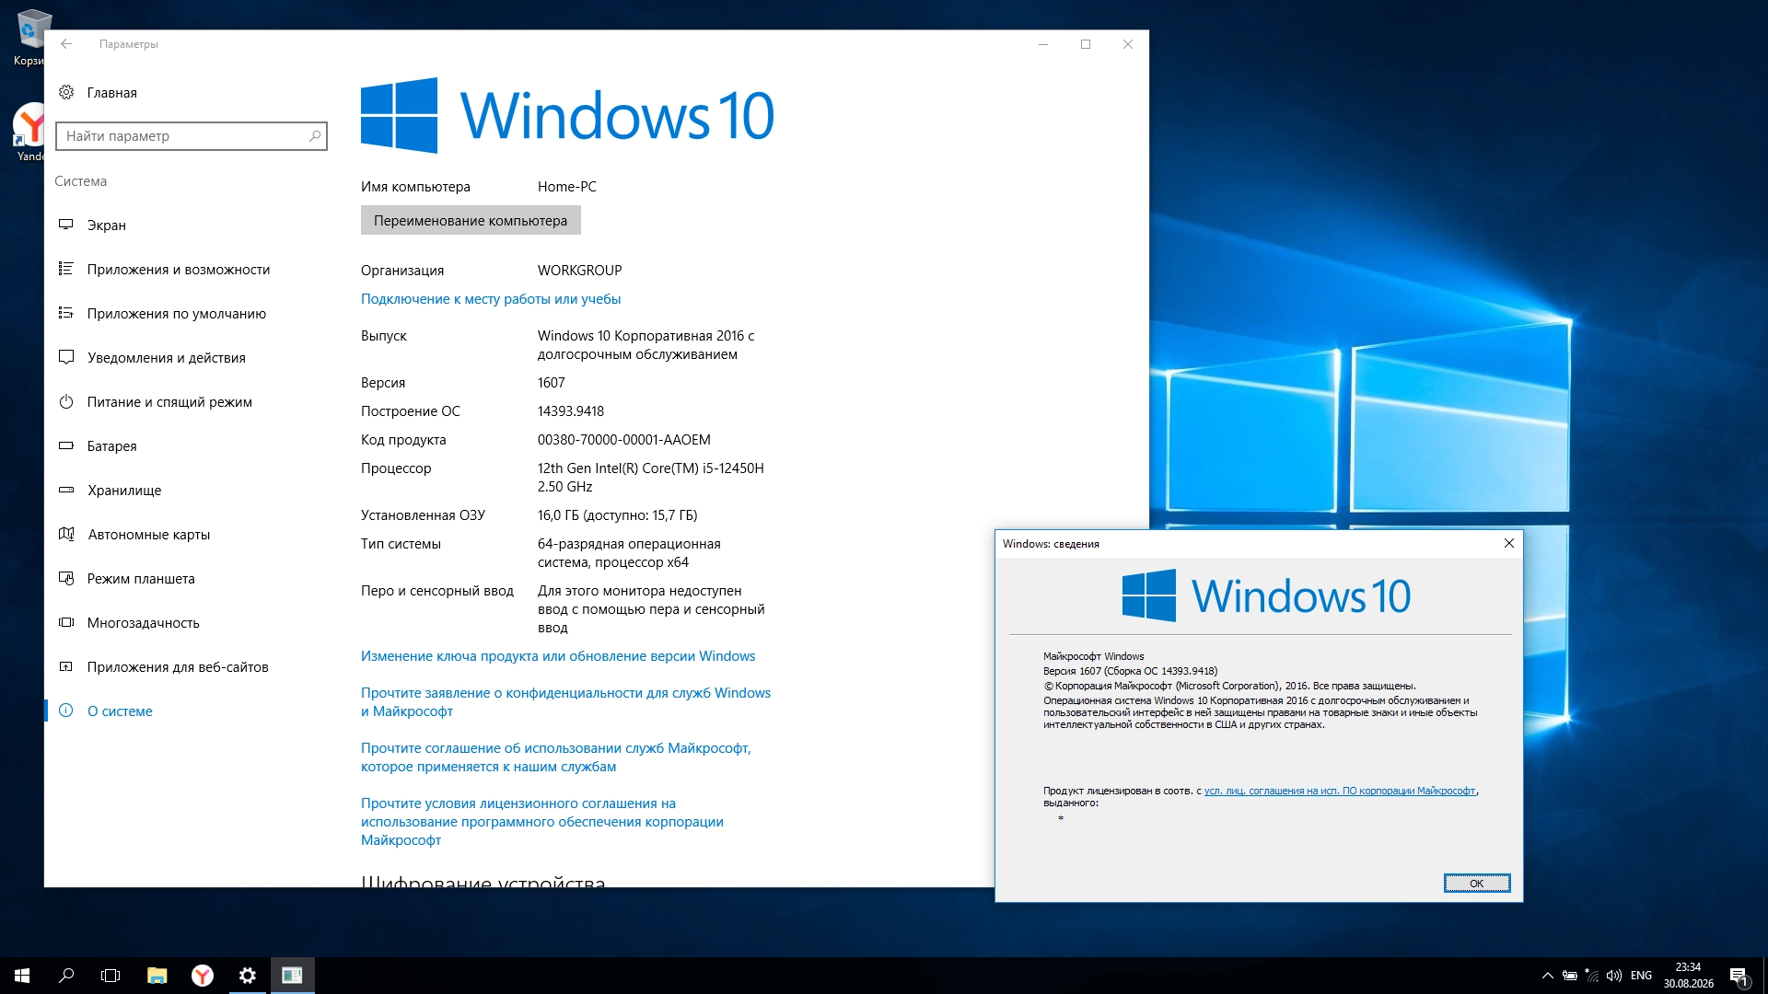Select Приложения и возможности list icon
Viewport: 1768px width, 994px height.
tap(66, 269)
